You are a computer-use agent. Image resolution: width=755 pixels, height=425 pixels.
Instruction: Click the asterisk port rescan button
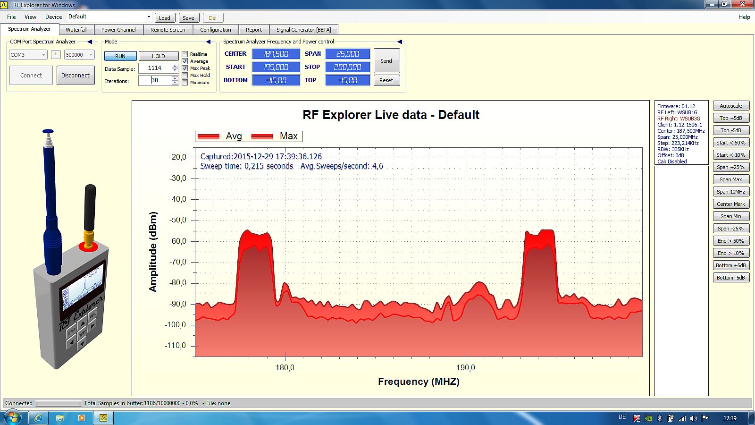point(56,55)
